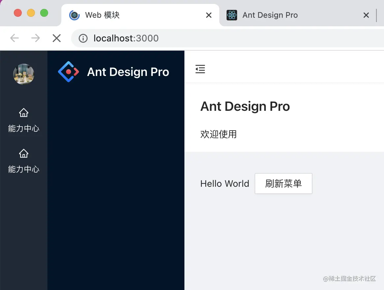Viewport: 384px width, 290px height.
Task: Close the Ant Design Pro browser tab
Action: click(366, 15)
